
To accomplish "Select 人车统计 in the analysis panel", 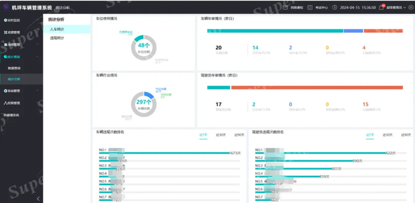I will pyautogui.click(x=57, y=29).
